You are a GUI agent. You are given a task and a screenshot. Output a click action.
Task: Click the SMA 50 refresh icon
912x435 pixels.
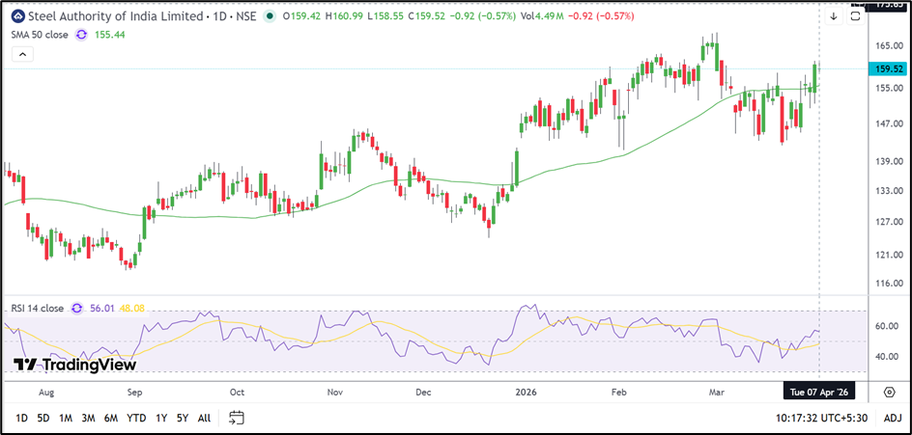click(x=81, y=35)
